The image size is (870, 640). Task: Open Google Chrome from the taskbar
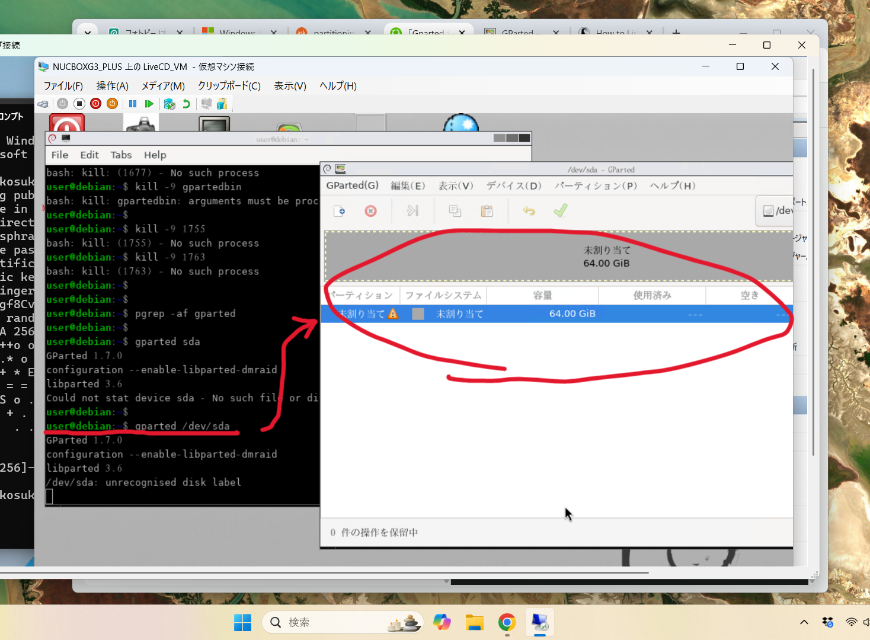(x=507, y=622)
